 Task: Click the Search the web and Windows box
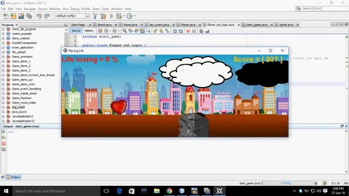[56, 191]
